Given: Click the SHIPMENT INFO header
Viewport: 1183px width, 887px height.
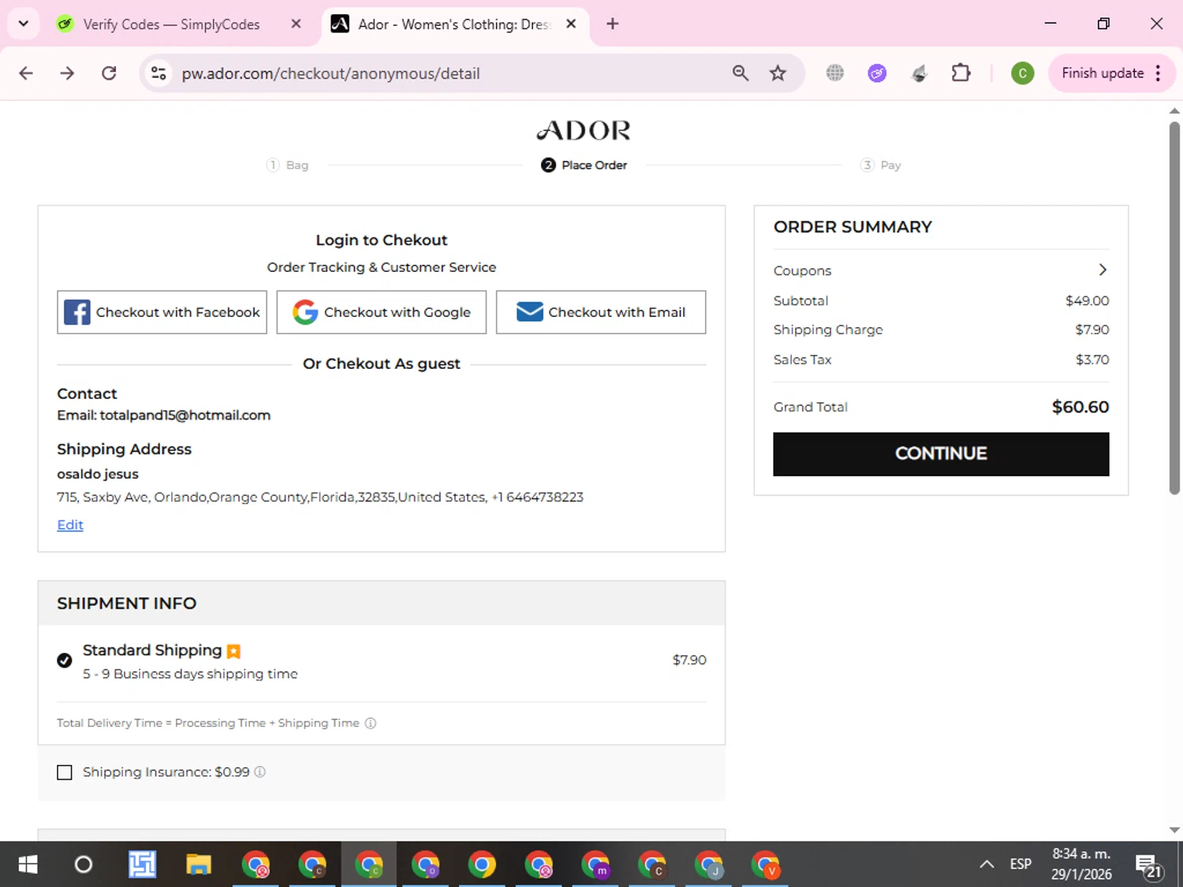Looking at the screenshot, I should coord(126,603).
